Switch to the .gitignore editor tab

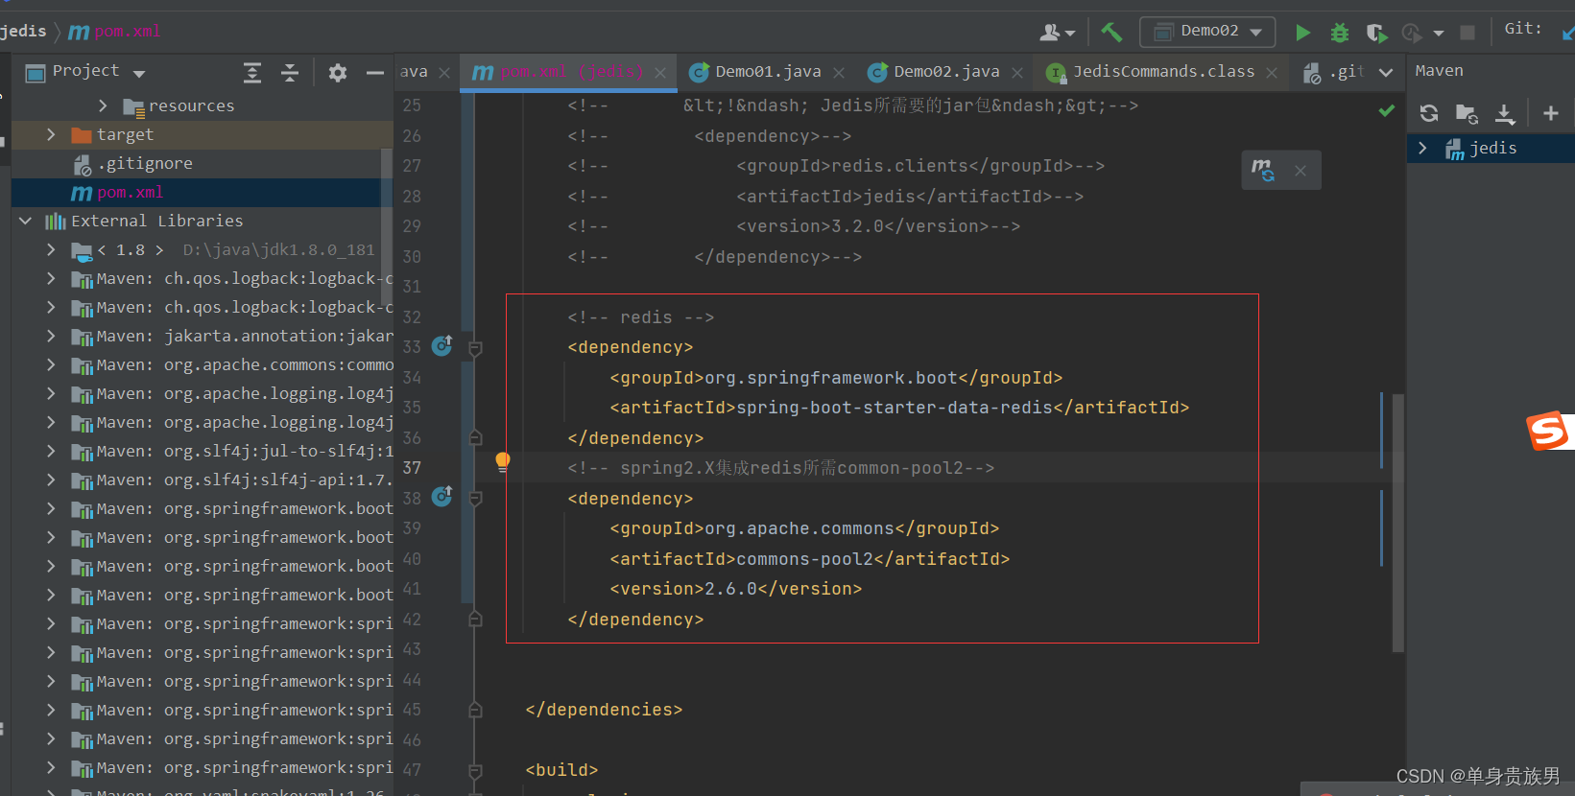tap(1334, 72)
